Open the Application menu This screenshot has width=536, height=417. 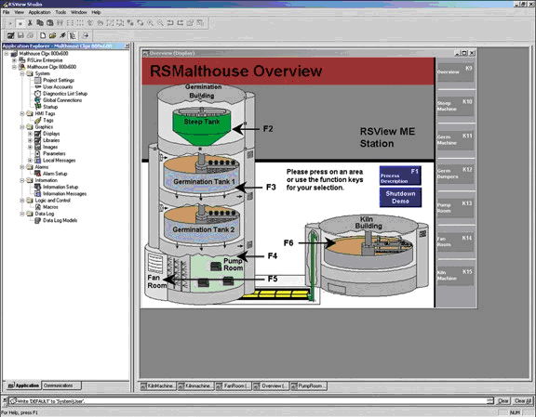(39, 12)
